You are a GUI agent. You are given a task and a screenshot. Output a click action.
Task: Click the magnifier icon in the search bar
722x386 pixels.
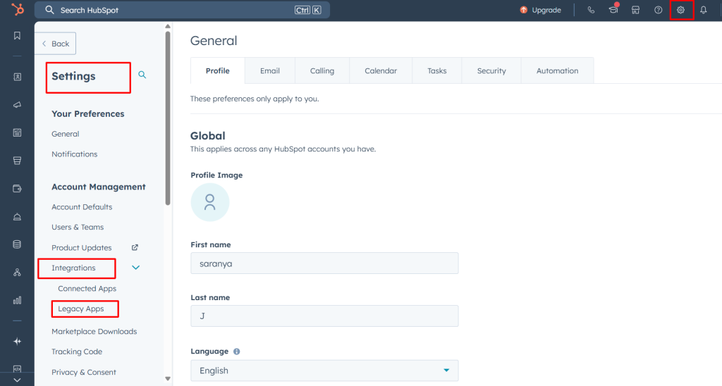(x=50, y=10)
